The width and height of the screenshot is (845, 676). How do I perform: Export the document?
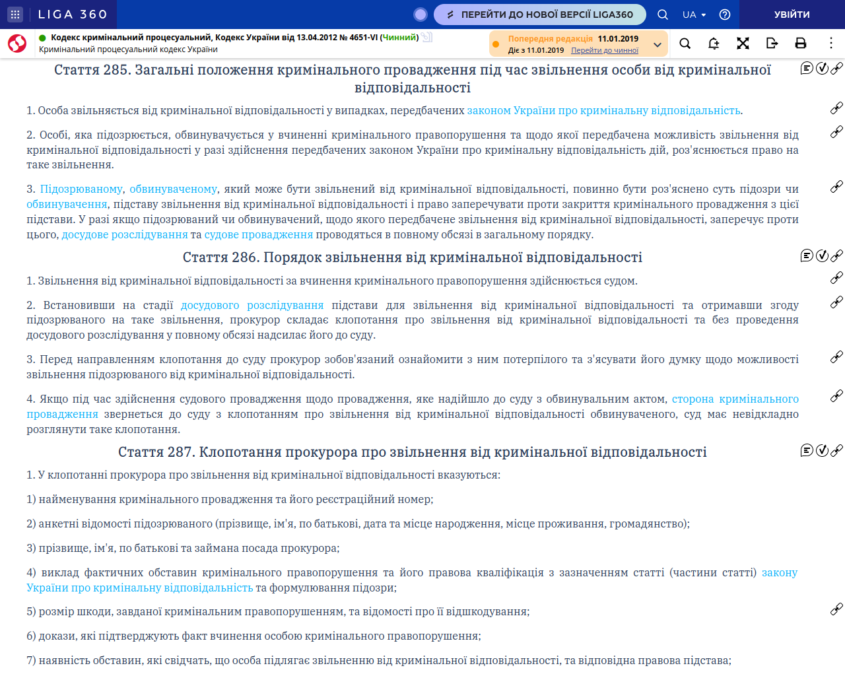(772, 44)
